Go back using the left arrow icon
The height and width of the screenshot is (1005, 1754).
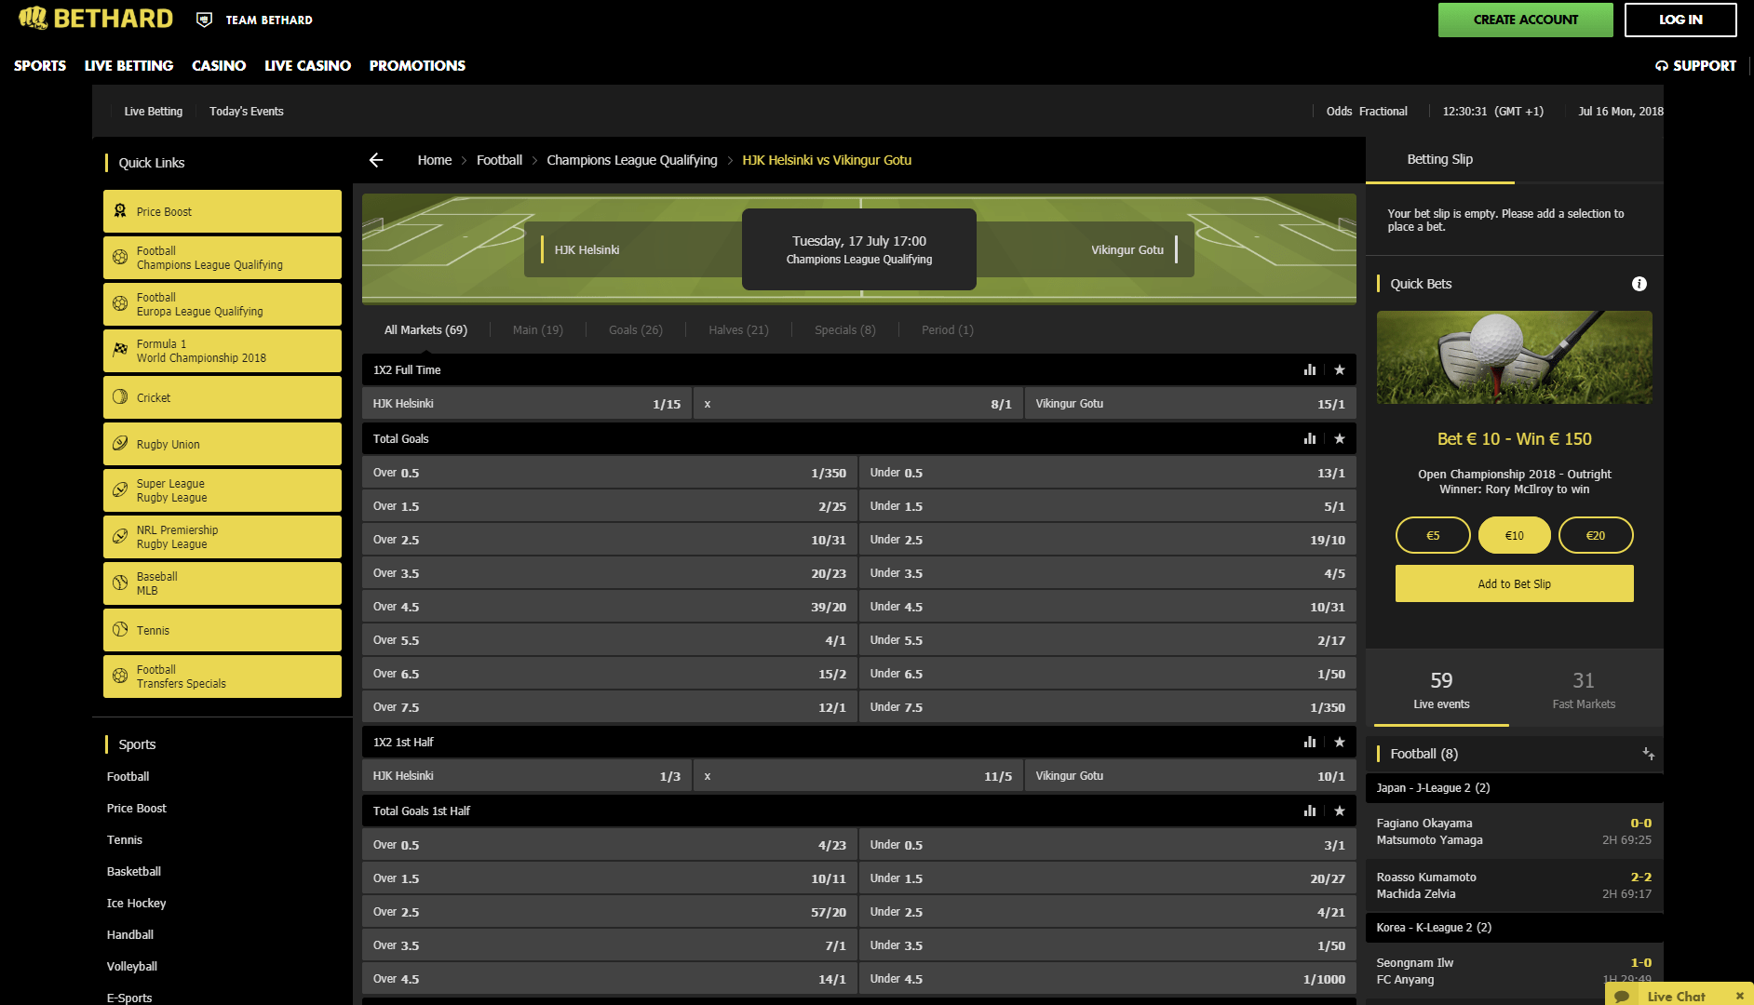(376, 160)
